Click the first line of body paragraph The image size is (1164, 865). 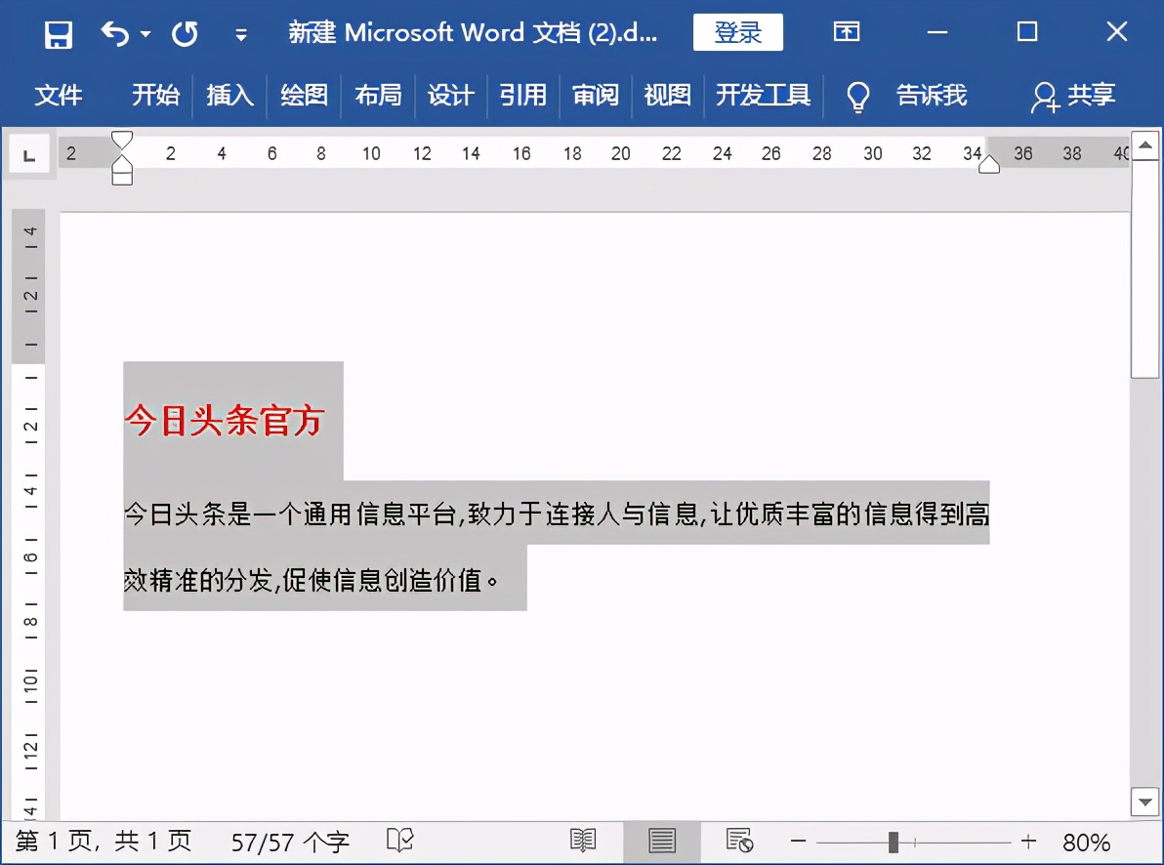tap(557, 514)
